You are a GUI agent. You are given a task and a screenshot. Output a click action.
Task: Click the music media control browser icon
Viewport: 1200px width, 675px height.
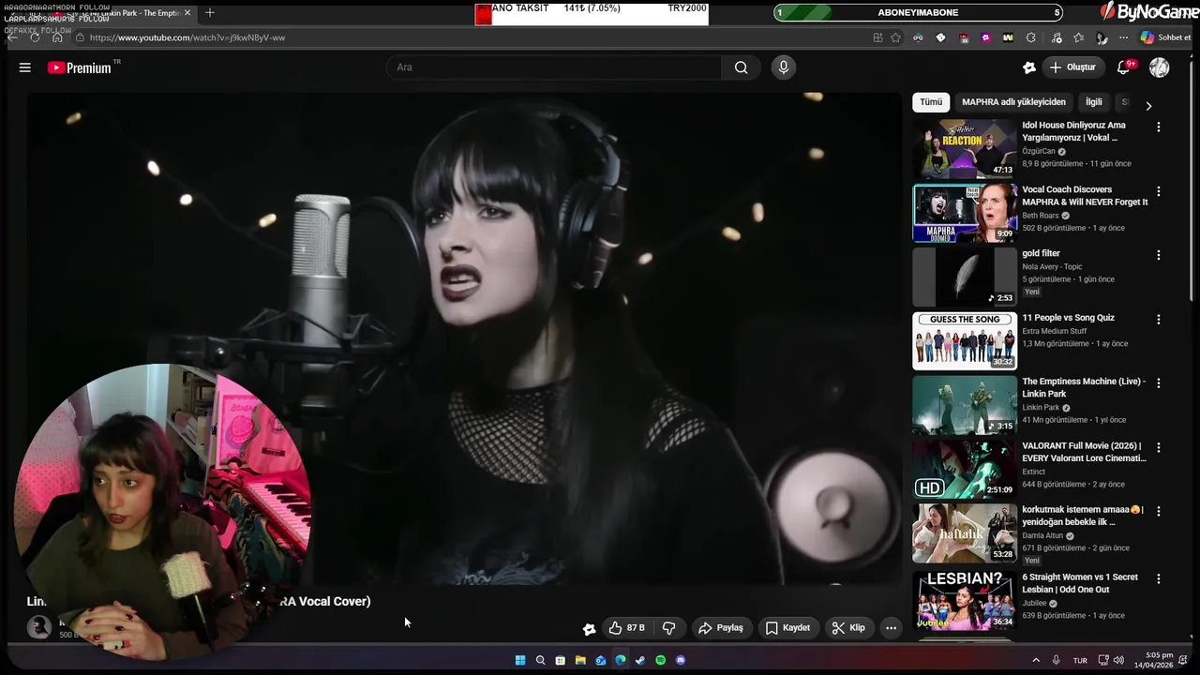pos(1057,37)
